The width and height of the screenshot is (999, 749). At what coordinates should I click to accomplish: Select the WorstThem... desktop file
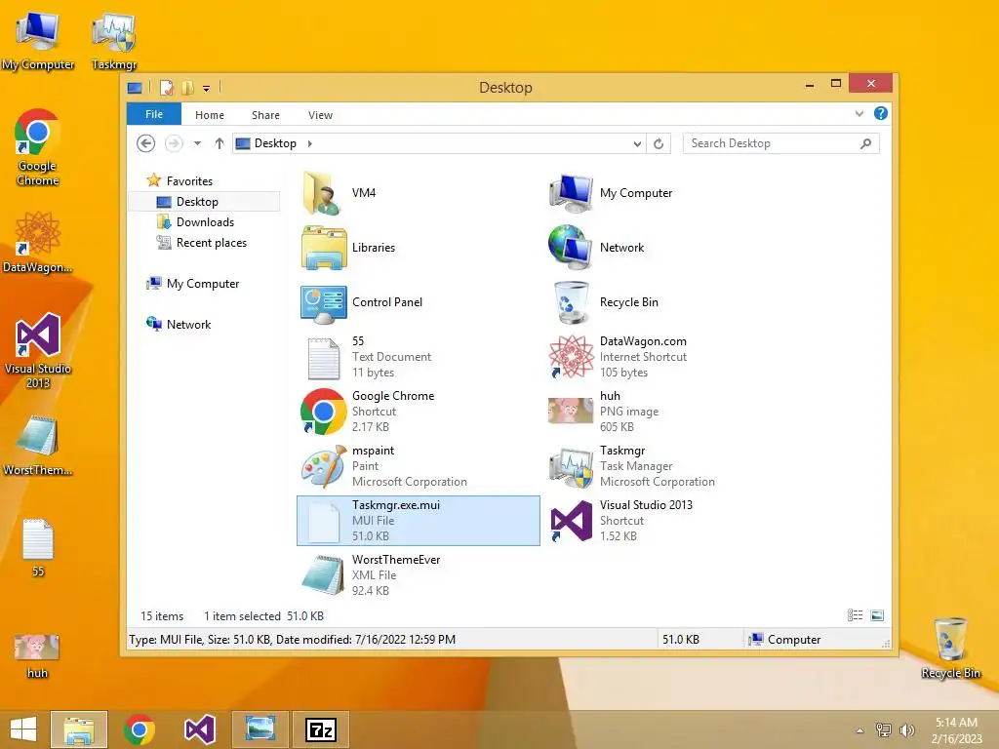tap(38, 445)
